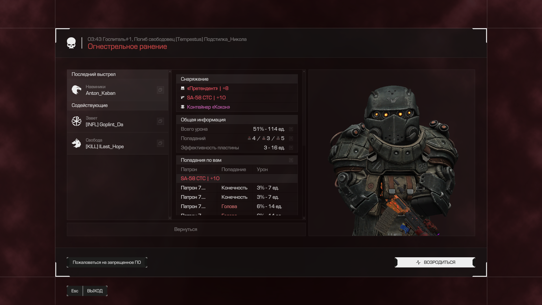Open Контейнер «Кокон» item
This screenshot has width=542, height=305.
237,107
